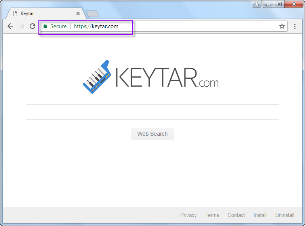Open a new tab with the new-tab button

coord(92,14)
